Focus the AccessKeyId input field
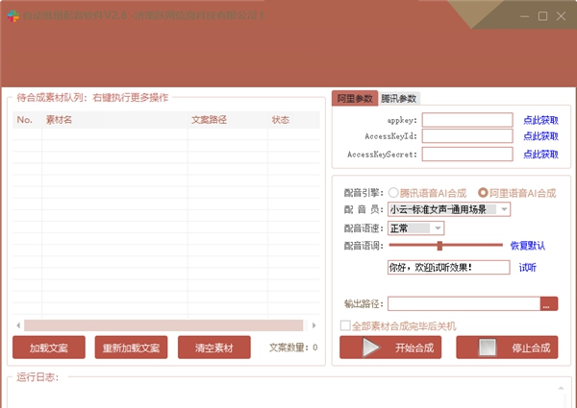Viewport: 577px width, 408px height. point(467,136)
